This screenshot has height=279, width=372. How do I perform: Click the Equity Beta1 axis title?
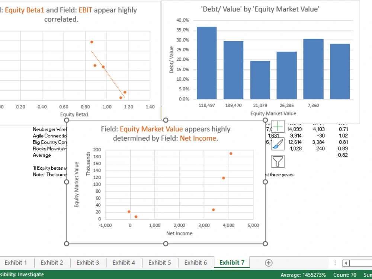click(74, 114)
